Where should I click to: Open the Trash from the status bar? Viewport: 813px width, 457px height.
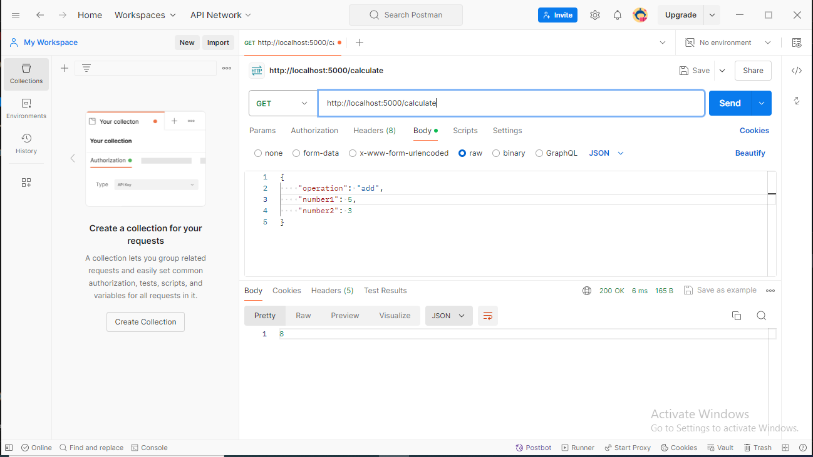pyautogui.click(x=757, y=448)
